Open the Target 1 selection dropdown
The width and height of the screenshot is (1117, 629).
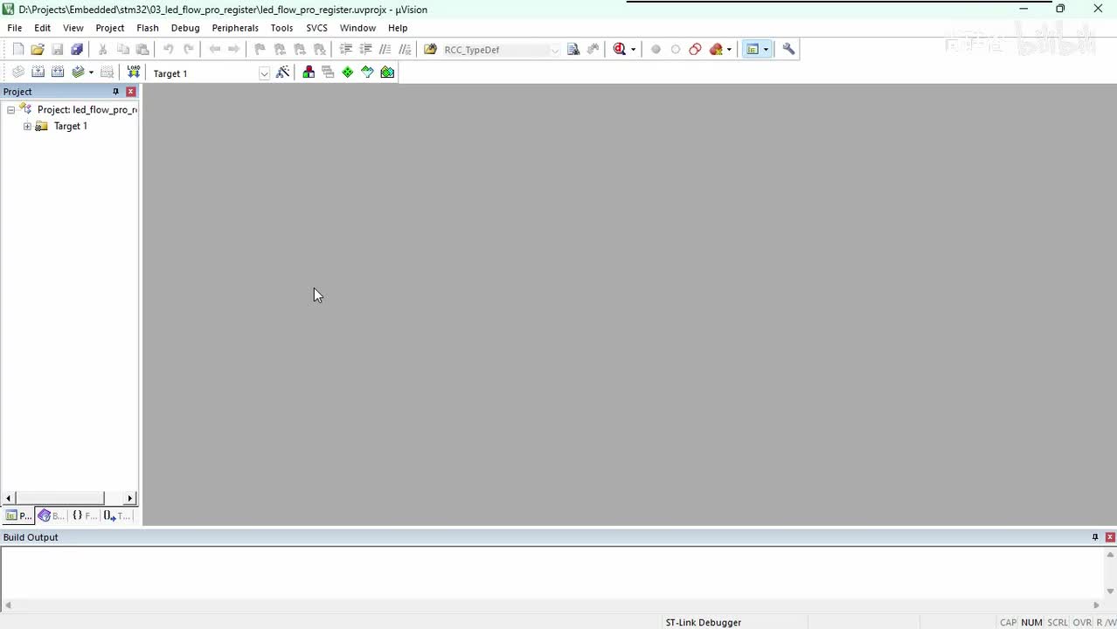(264, 73)
